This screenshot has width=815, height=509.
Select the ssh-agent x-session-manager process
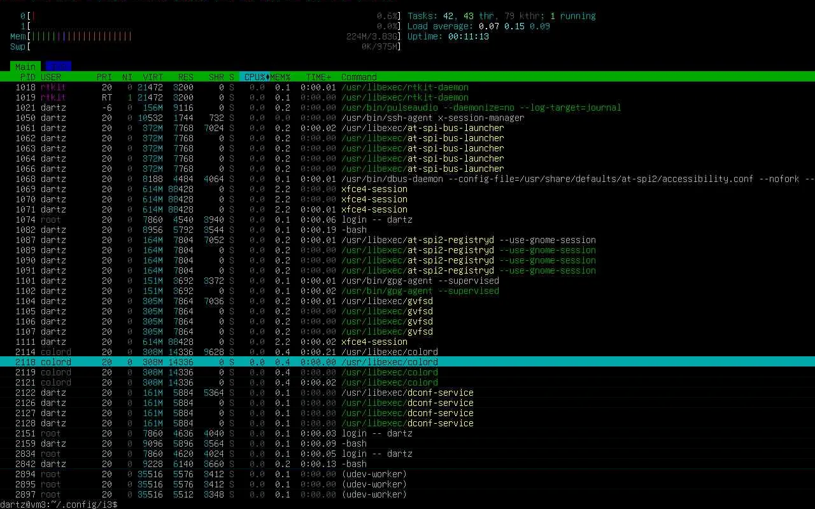point(432,118)
